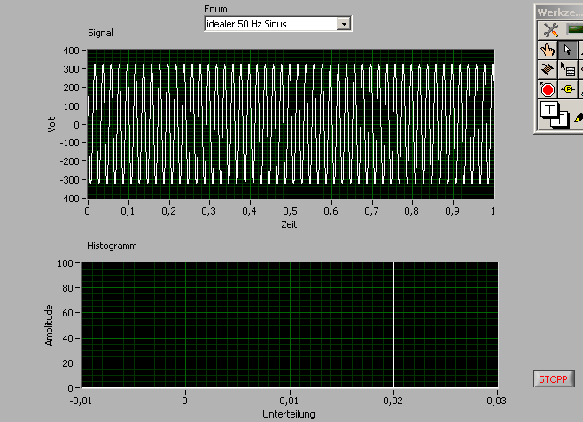
Task: Click the automatic tool selection LED indicator
Action: [x=575, y=29]
